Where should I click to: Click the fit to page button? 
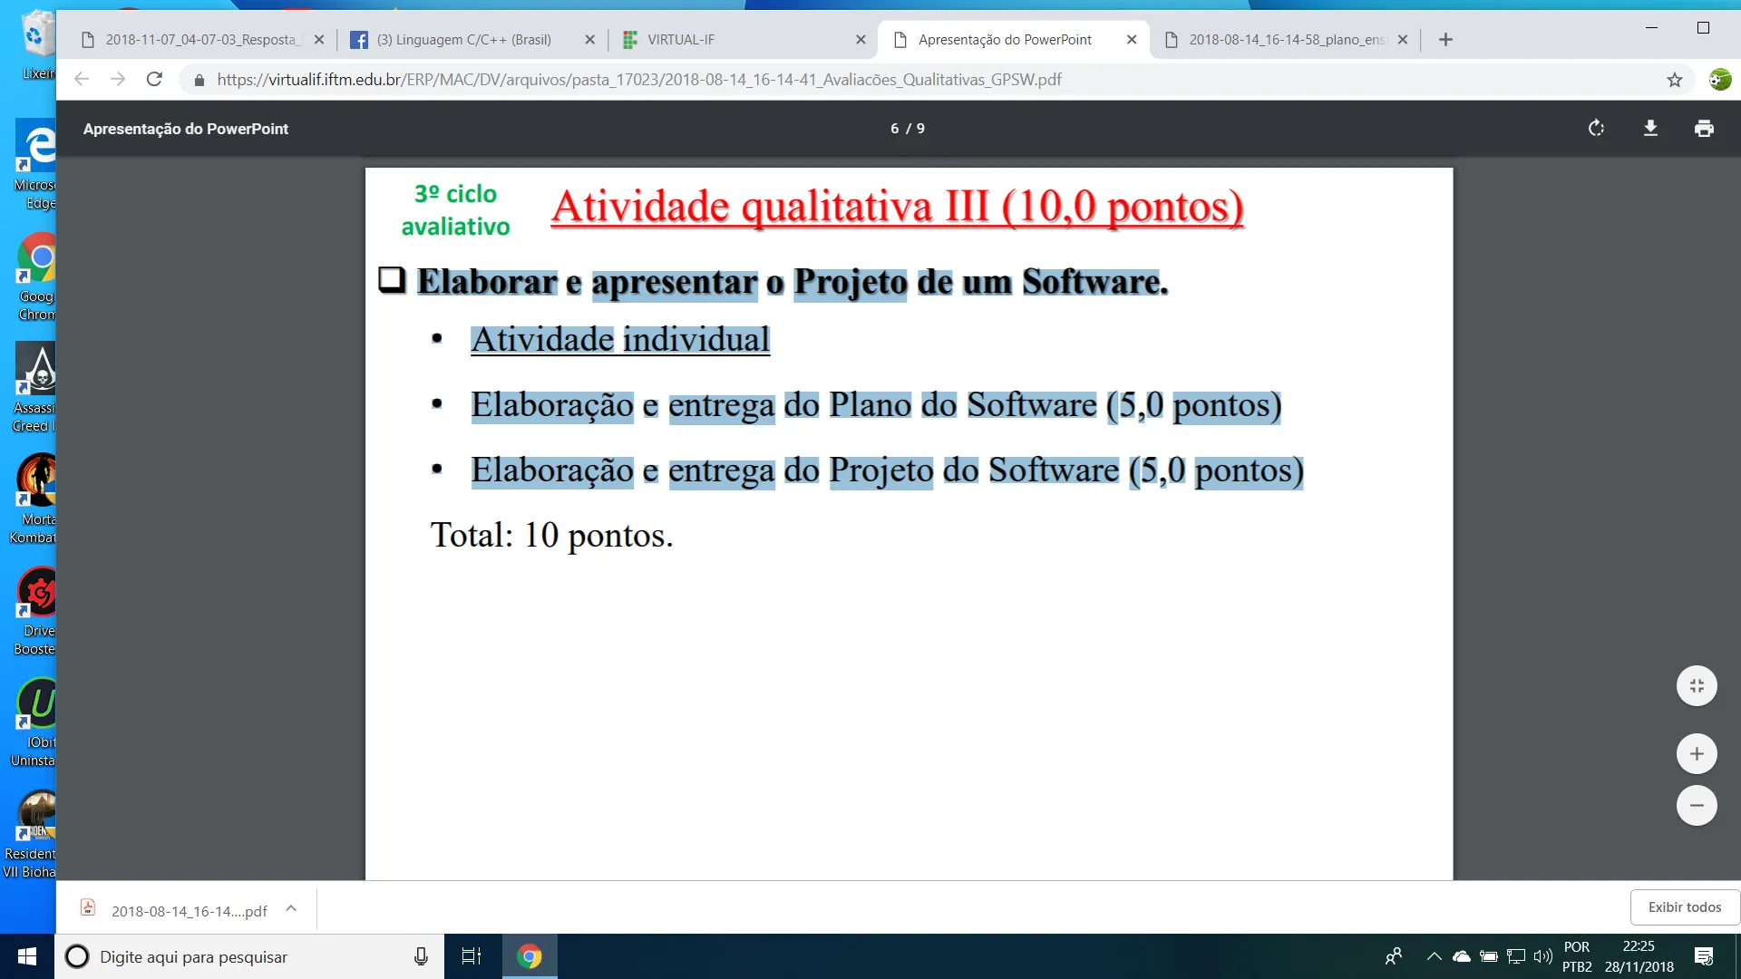tap(1697, 686)
